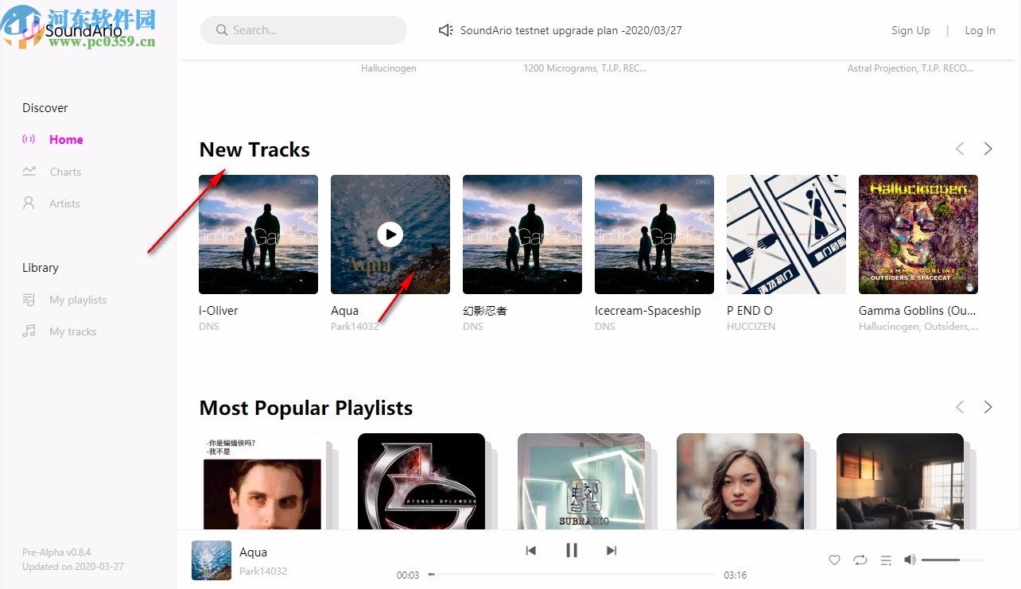Screen dimensions: 1021x589
Task: Click the Sign Up link
Action: point(910,30)
